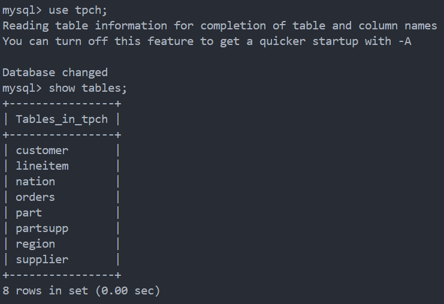Viewport: 444px width, 304px height.
Task: Click the second mysql> prompt
Action: click(x=22, y=88)
